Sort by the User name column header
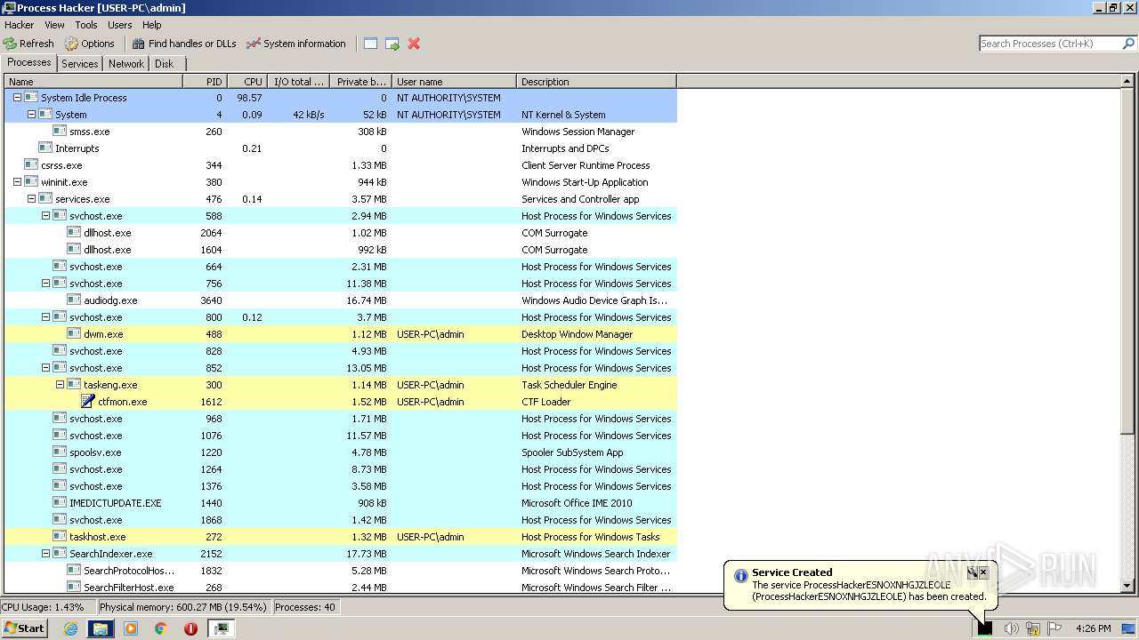Image resolution: width=1139 pixels, height=640 pixels. (x=454, y=82)
